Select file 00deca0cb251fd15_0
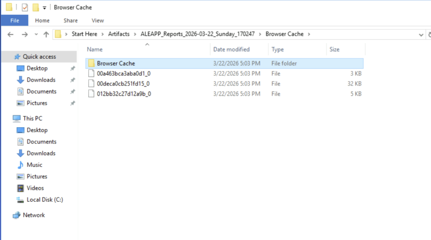The width and height of the screenshot is (431, 240). [124, 83]
